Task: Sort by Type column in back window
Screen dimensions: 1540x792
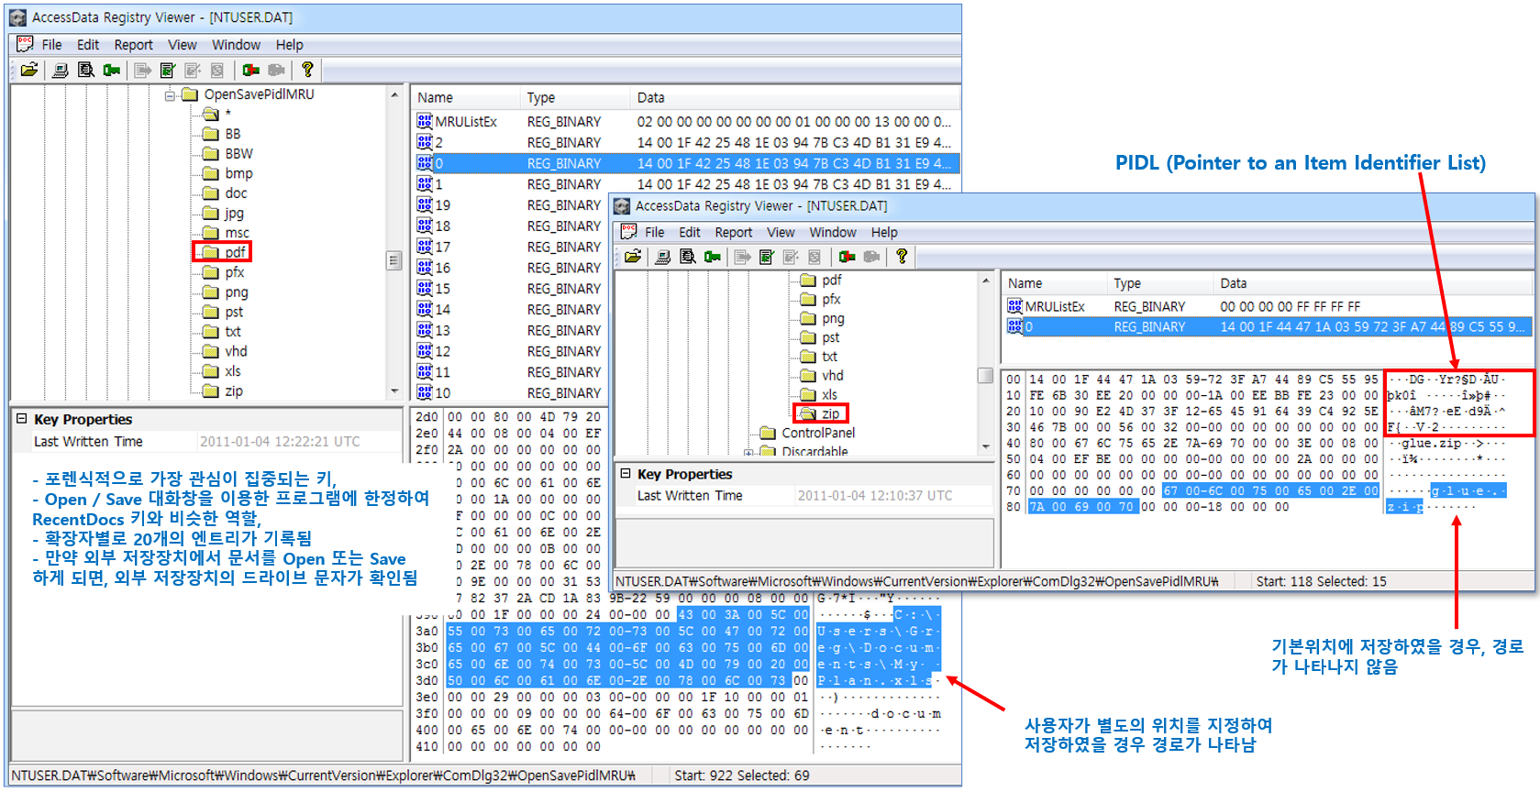Action: (575, 97)
